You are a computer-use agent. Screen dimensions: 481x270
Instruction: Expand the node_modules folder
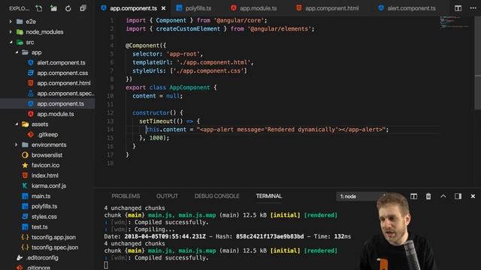click(x=11, y=31)
